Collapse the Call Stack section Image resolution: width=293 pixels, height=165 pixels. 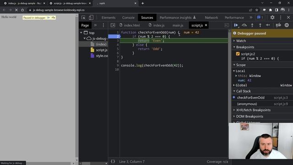click(243, 91)
